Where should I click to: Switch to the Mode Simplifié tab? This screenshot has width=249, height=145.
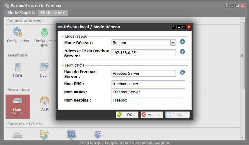click(x=21, y=13)
